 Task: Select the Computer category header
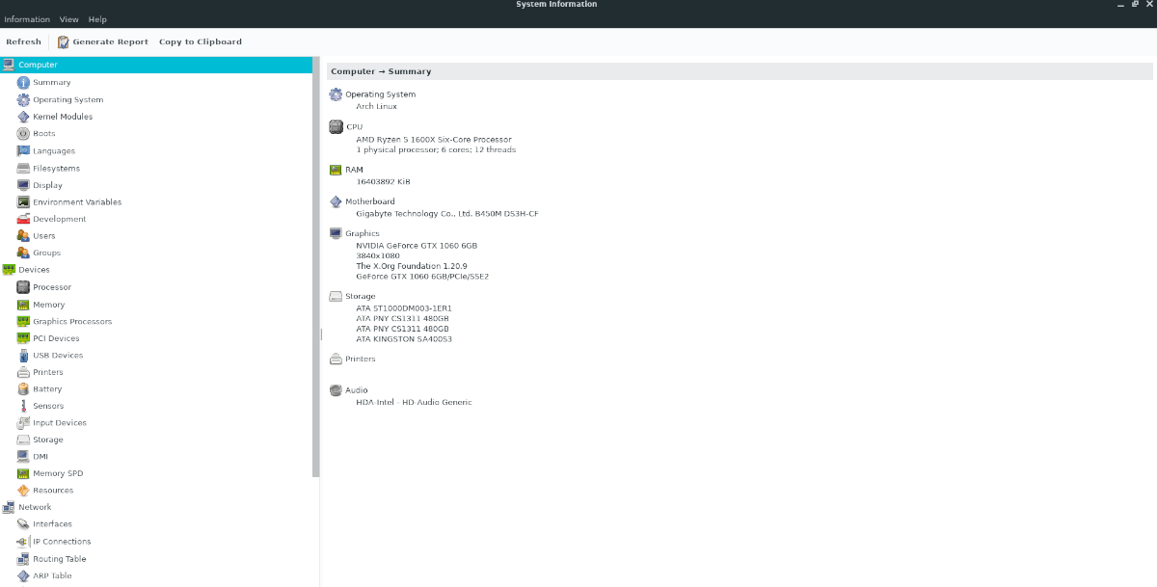(x=156, y=65)
